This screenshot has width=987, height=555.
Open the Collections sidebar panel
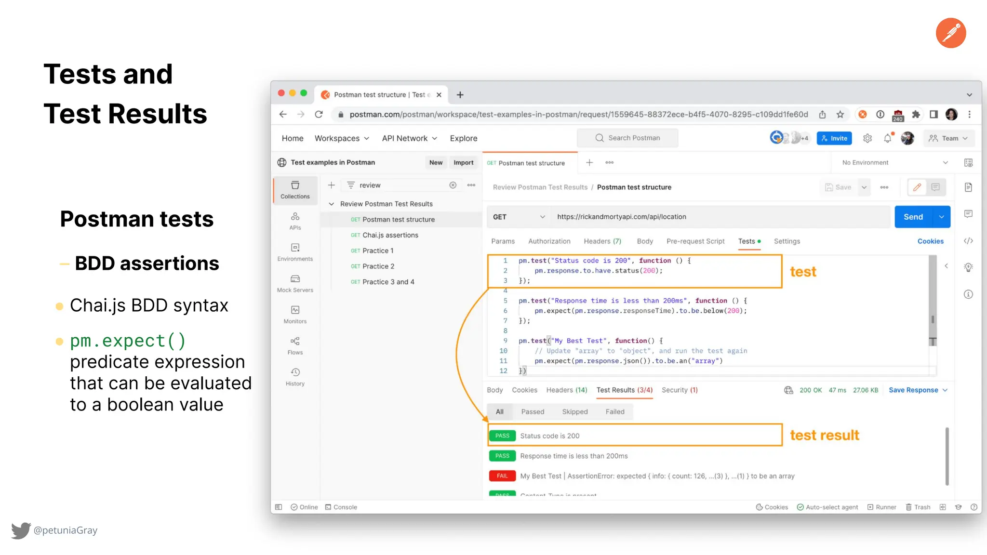[x=295, y=190]
